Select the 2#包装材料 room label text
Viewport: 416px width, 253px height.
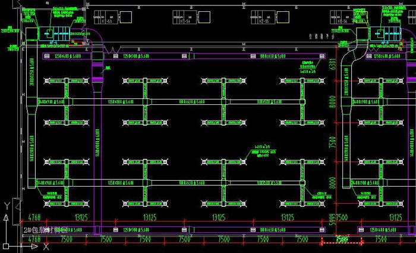45,230
